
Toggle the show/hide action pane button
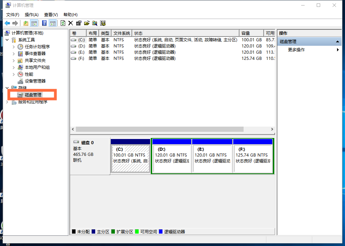coord(52,23)
